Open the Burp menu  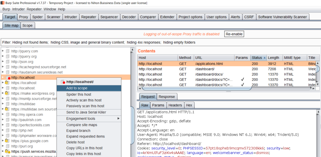pos(6,9)
